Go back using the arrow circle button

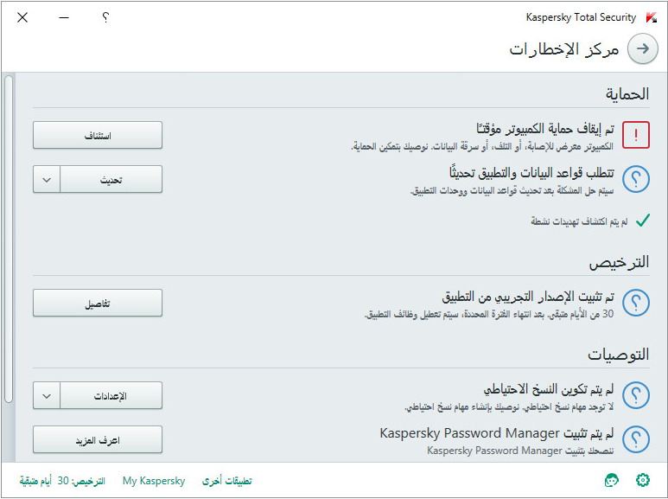(x=642, y=48)
